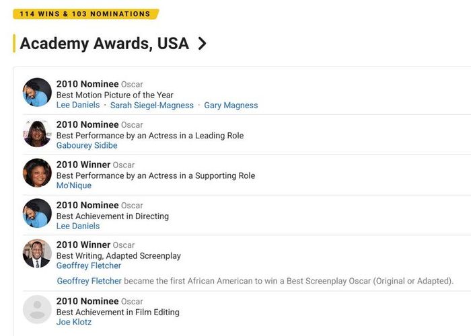
Task: Click Mo'Nique's profile photo
Action: point(37,173)
